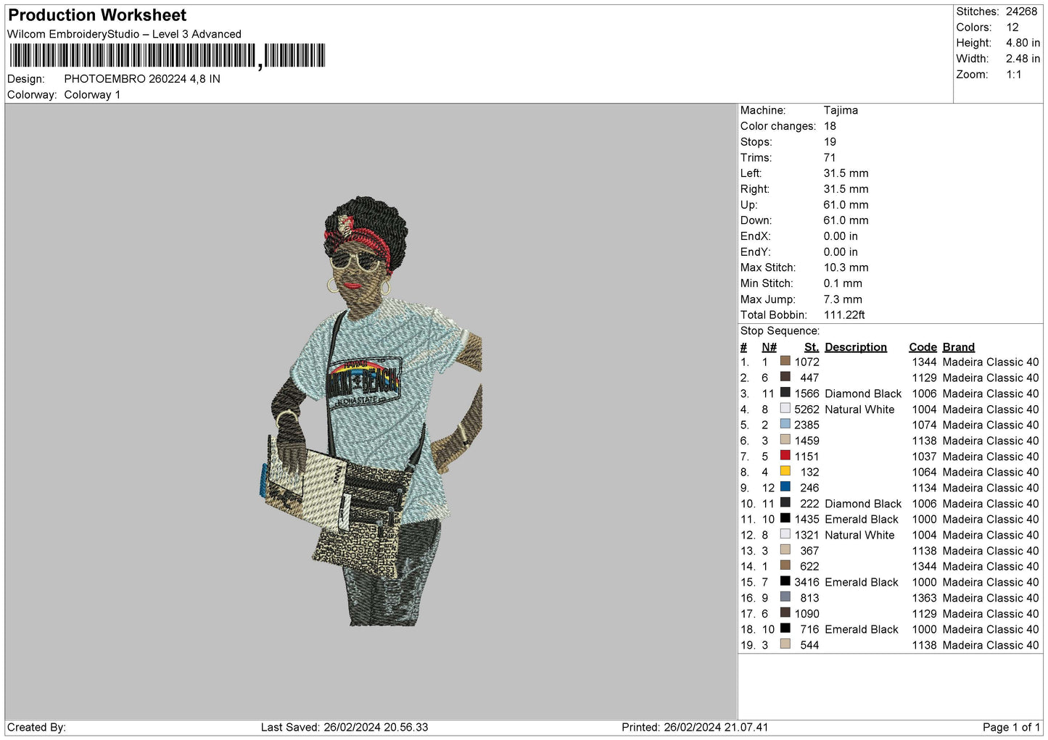Click the Max Jump value 7.3 mm
Image resolution: width=1048 pixels, height=740 pixels.
(x=843, y=299)
